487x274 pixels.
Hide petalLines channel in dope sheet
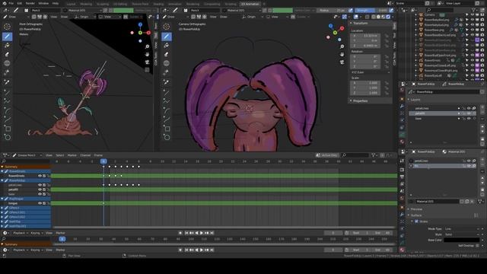pos(40,185)
